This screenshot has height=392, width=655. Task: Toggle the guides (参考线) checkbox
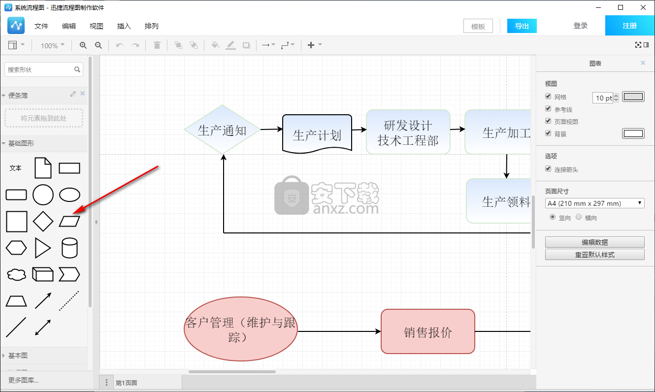[x=548, y=109]
